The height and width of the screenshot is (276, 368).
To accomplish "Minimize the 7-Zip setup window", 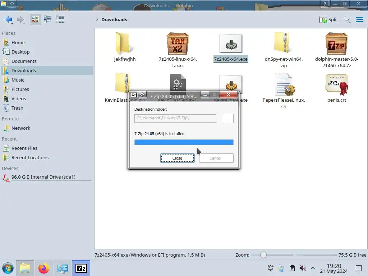I will point(205,95).
